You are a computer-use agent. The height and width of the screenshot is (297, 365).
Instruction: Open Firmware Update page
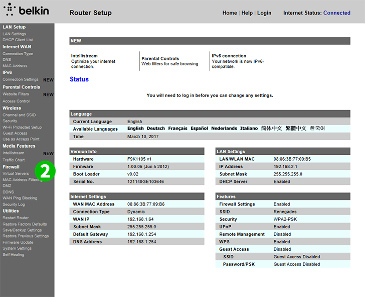pyautogui.click(x=18, y=242)
